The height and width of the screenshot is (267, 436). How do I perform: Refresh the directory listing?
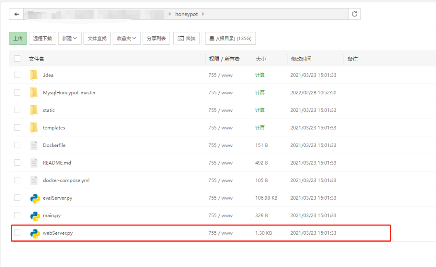pyautogui.click(x=354, y=14)
